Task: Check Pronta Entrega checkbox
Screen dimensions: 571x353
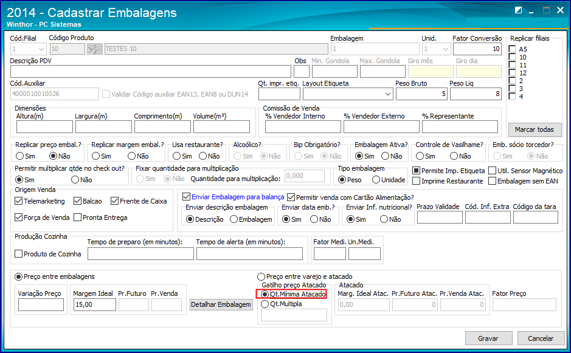Action: [77, 218]
